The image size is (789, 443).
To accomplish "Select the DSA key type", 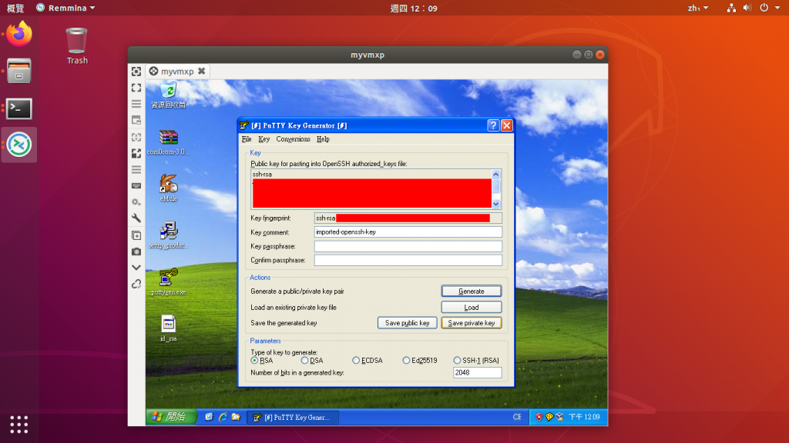I will pos(312,361).
